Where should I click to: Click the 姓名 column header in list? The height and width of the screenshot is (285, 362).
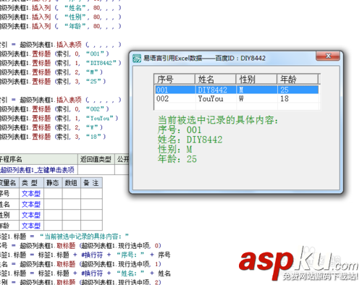[216, 79]
